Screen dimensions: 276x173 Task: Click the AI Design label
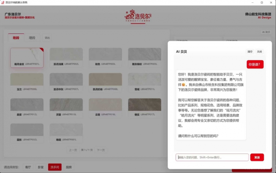(264, 17)
